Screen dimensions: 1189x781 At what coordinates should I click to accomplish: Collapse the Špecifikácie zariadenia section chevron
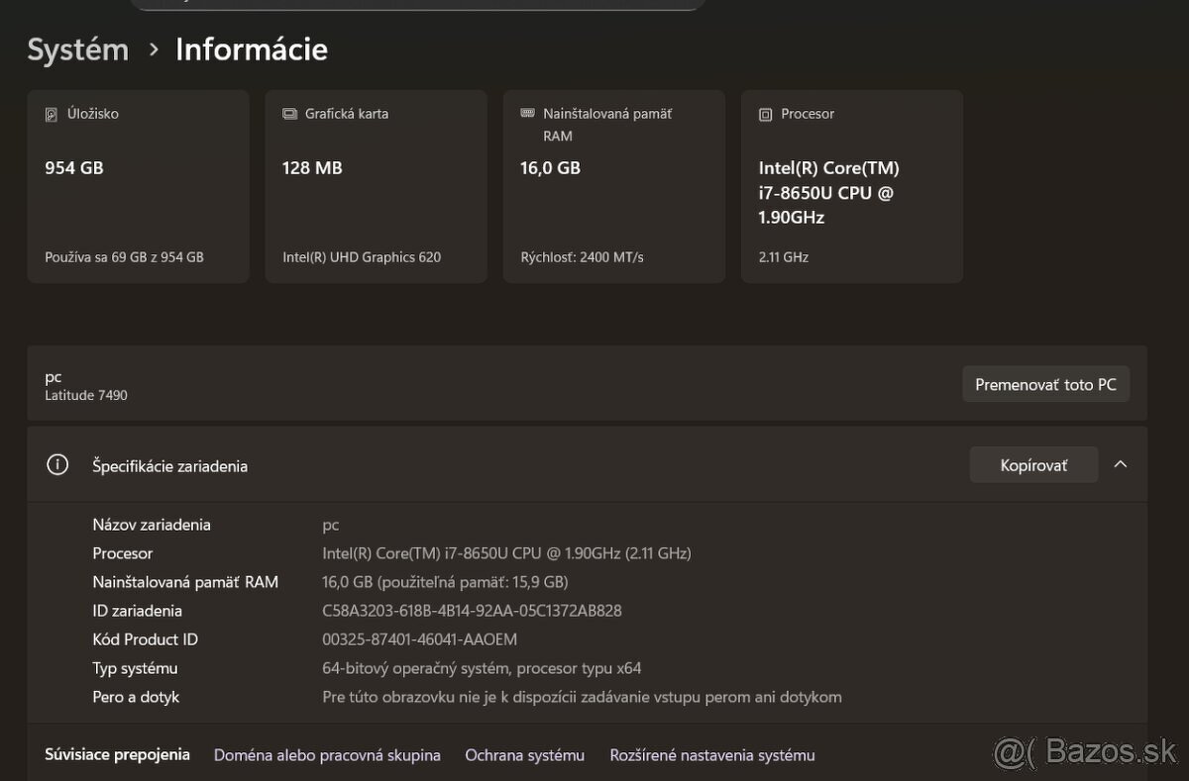[1120, 464]
